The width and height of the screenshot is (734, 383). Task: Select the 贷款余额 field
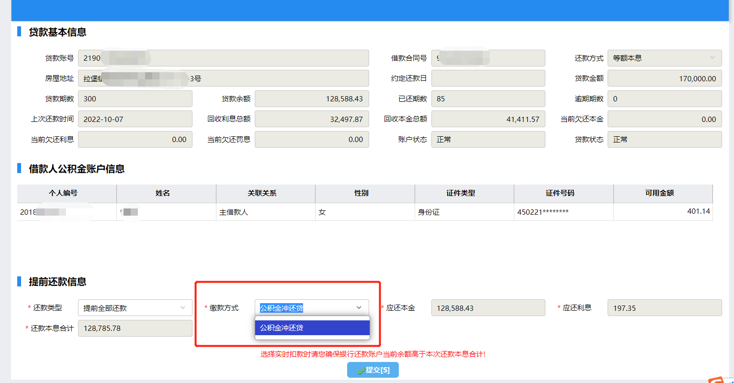312,99
